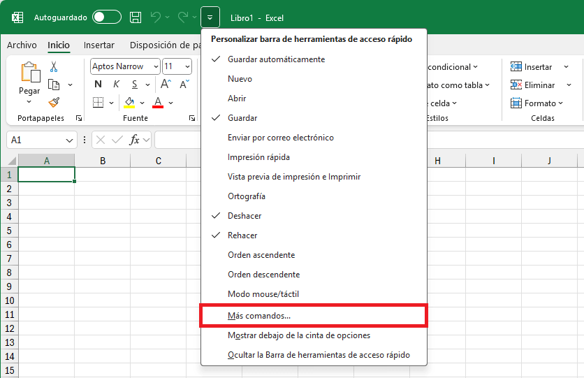The height and width of the screenshot is (378, 584).
Task: Check Impresión rápida option
Action: tap(314, 157)
